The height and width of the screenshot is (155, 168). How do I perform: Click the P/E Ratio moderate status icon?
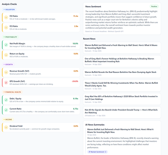click(6, 18)
